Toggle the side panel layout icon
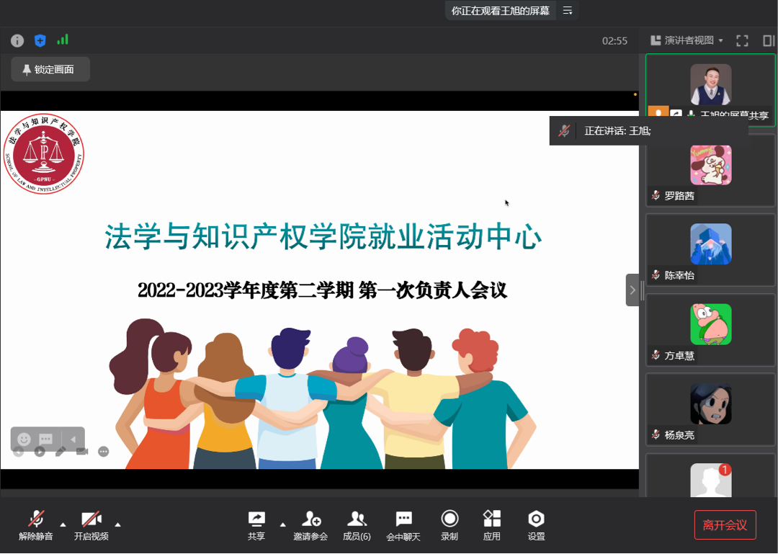778x554 pixels. (768, 40)
